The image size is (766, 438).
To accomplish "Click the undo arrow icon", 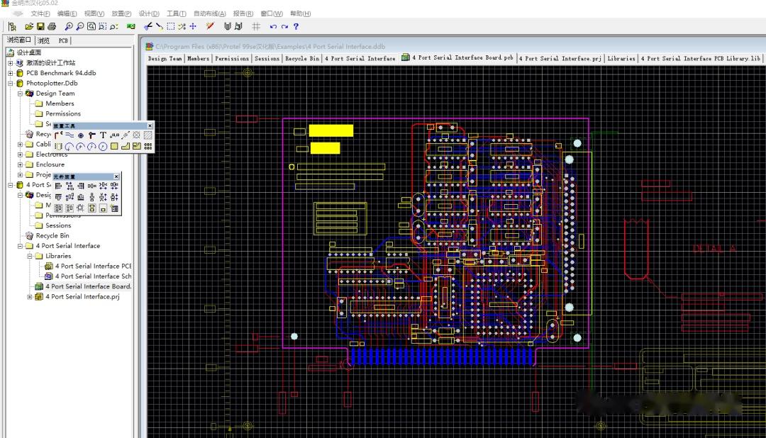I will pos(273,26).
